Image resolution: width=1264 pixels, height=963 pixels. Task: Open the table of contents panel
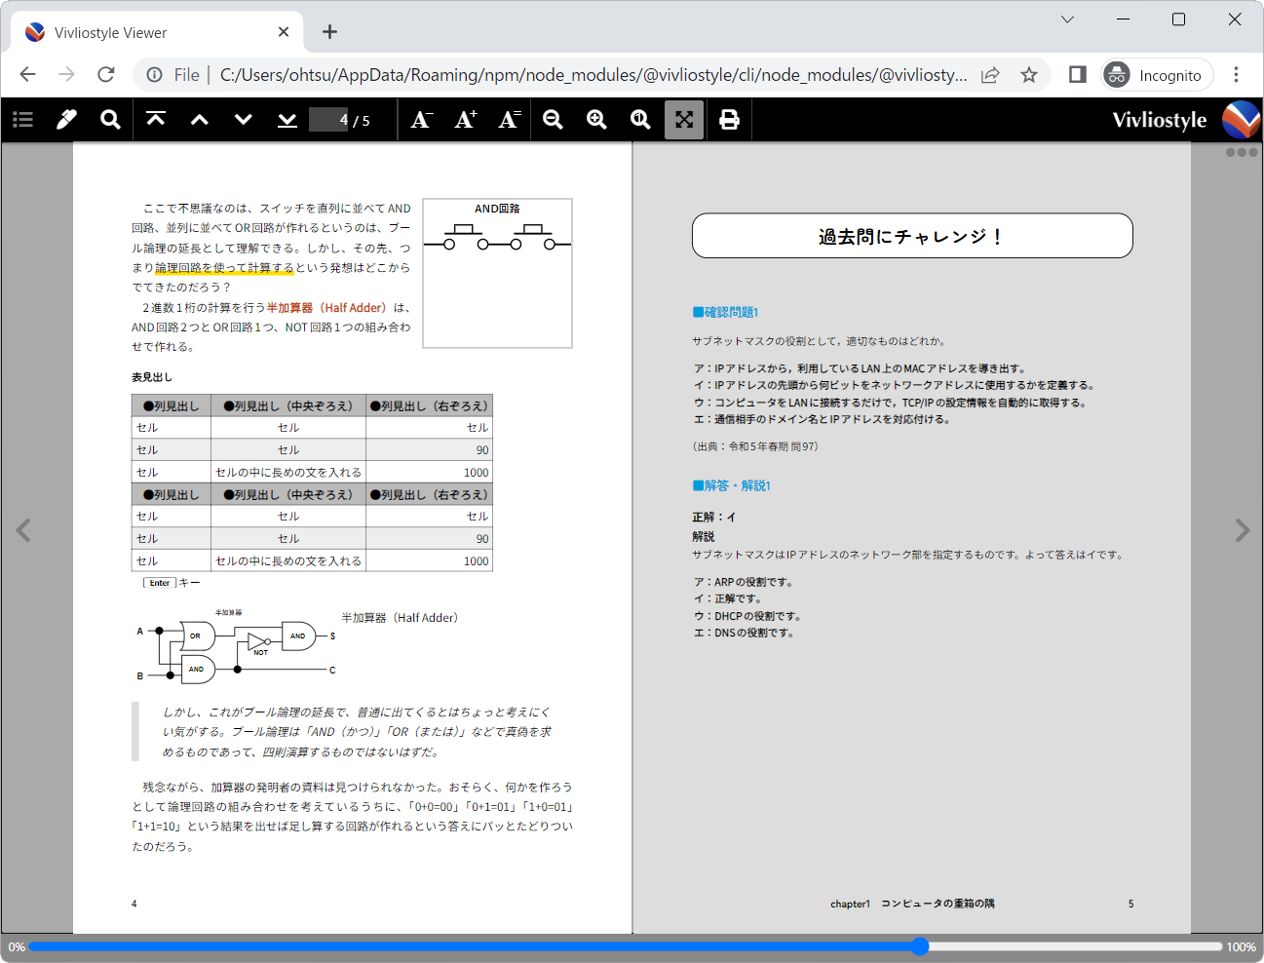pos(22,119)
